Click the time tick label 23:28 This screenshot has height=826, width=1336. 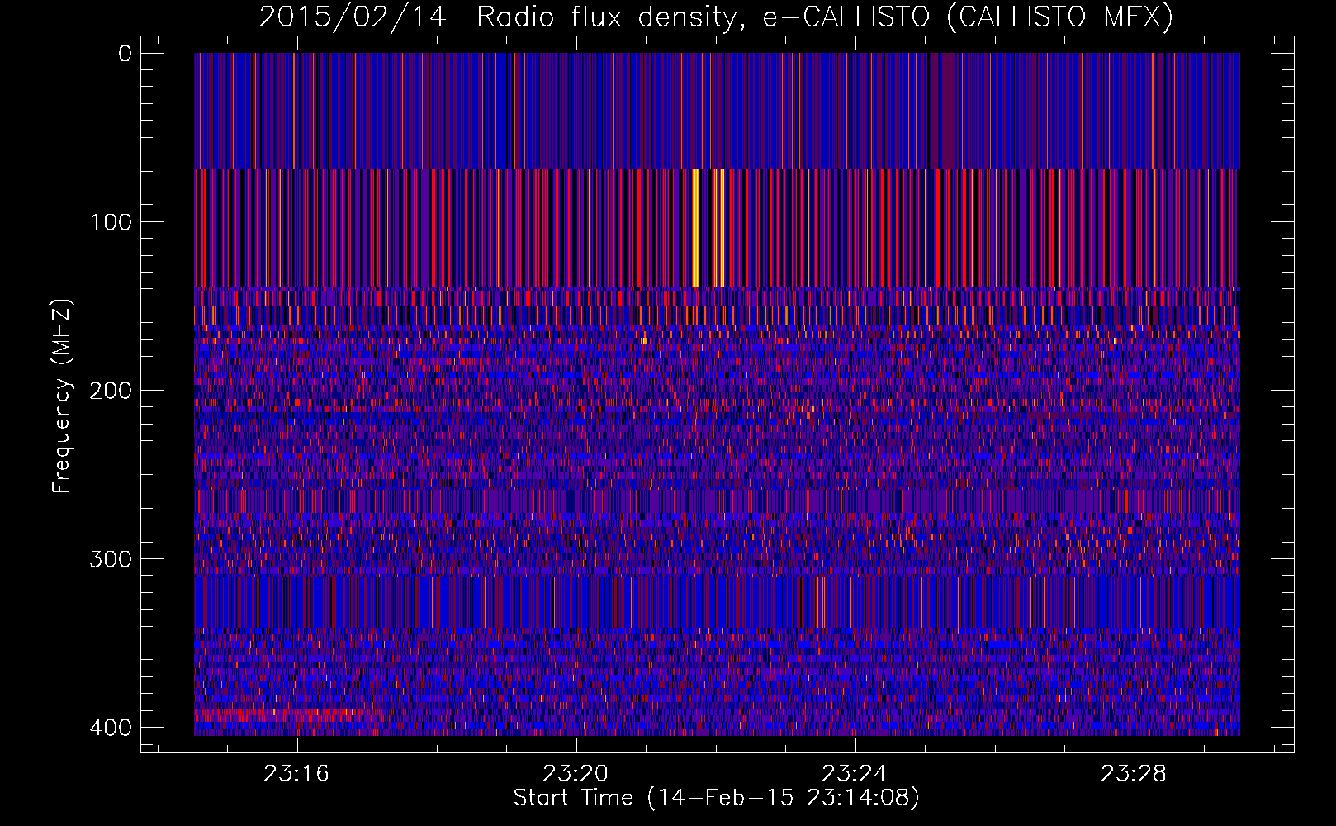[x=1134, y=774]
